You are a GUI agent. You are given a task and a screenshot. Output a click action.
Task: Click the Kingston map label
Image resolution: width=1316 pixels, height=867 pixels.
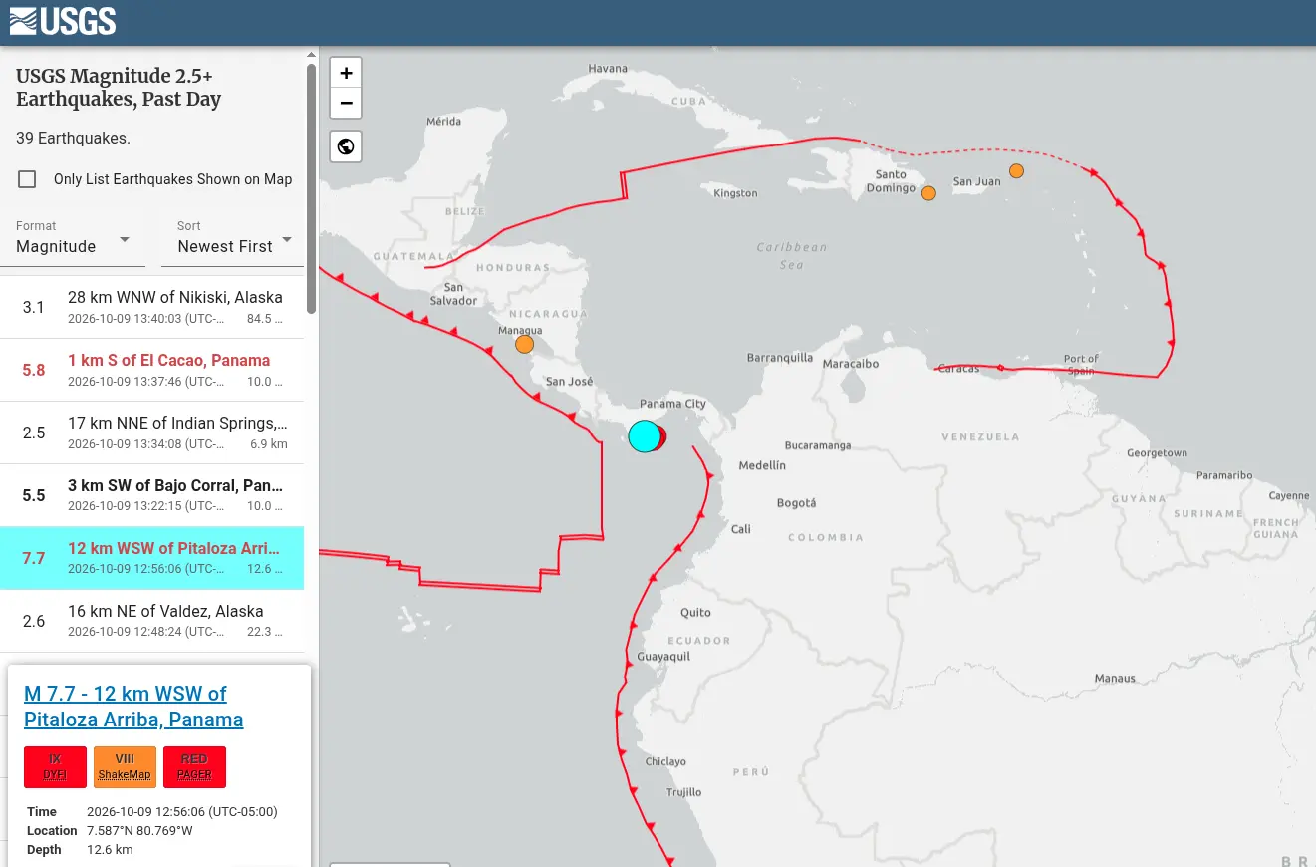click(735, 193)
